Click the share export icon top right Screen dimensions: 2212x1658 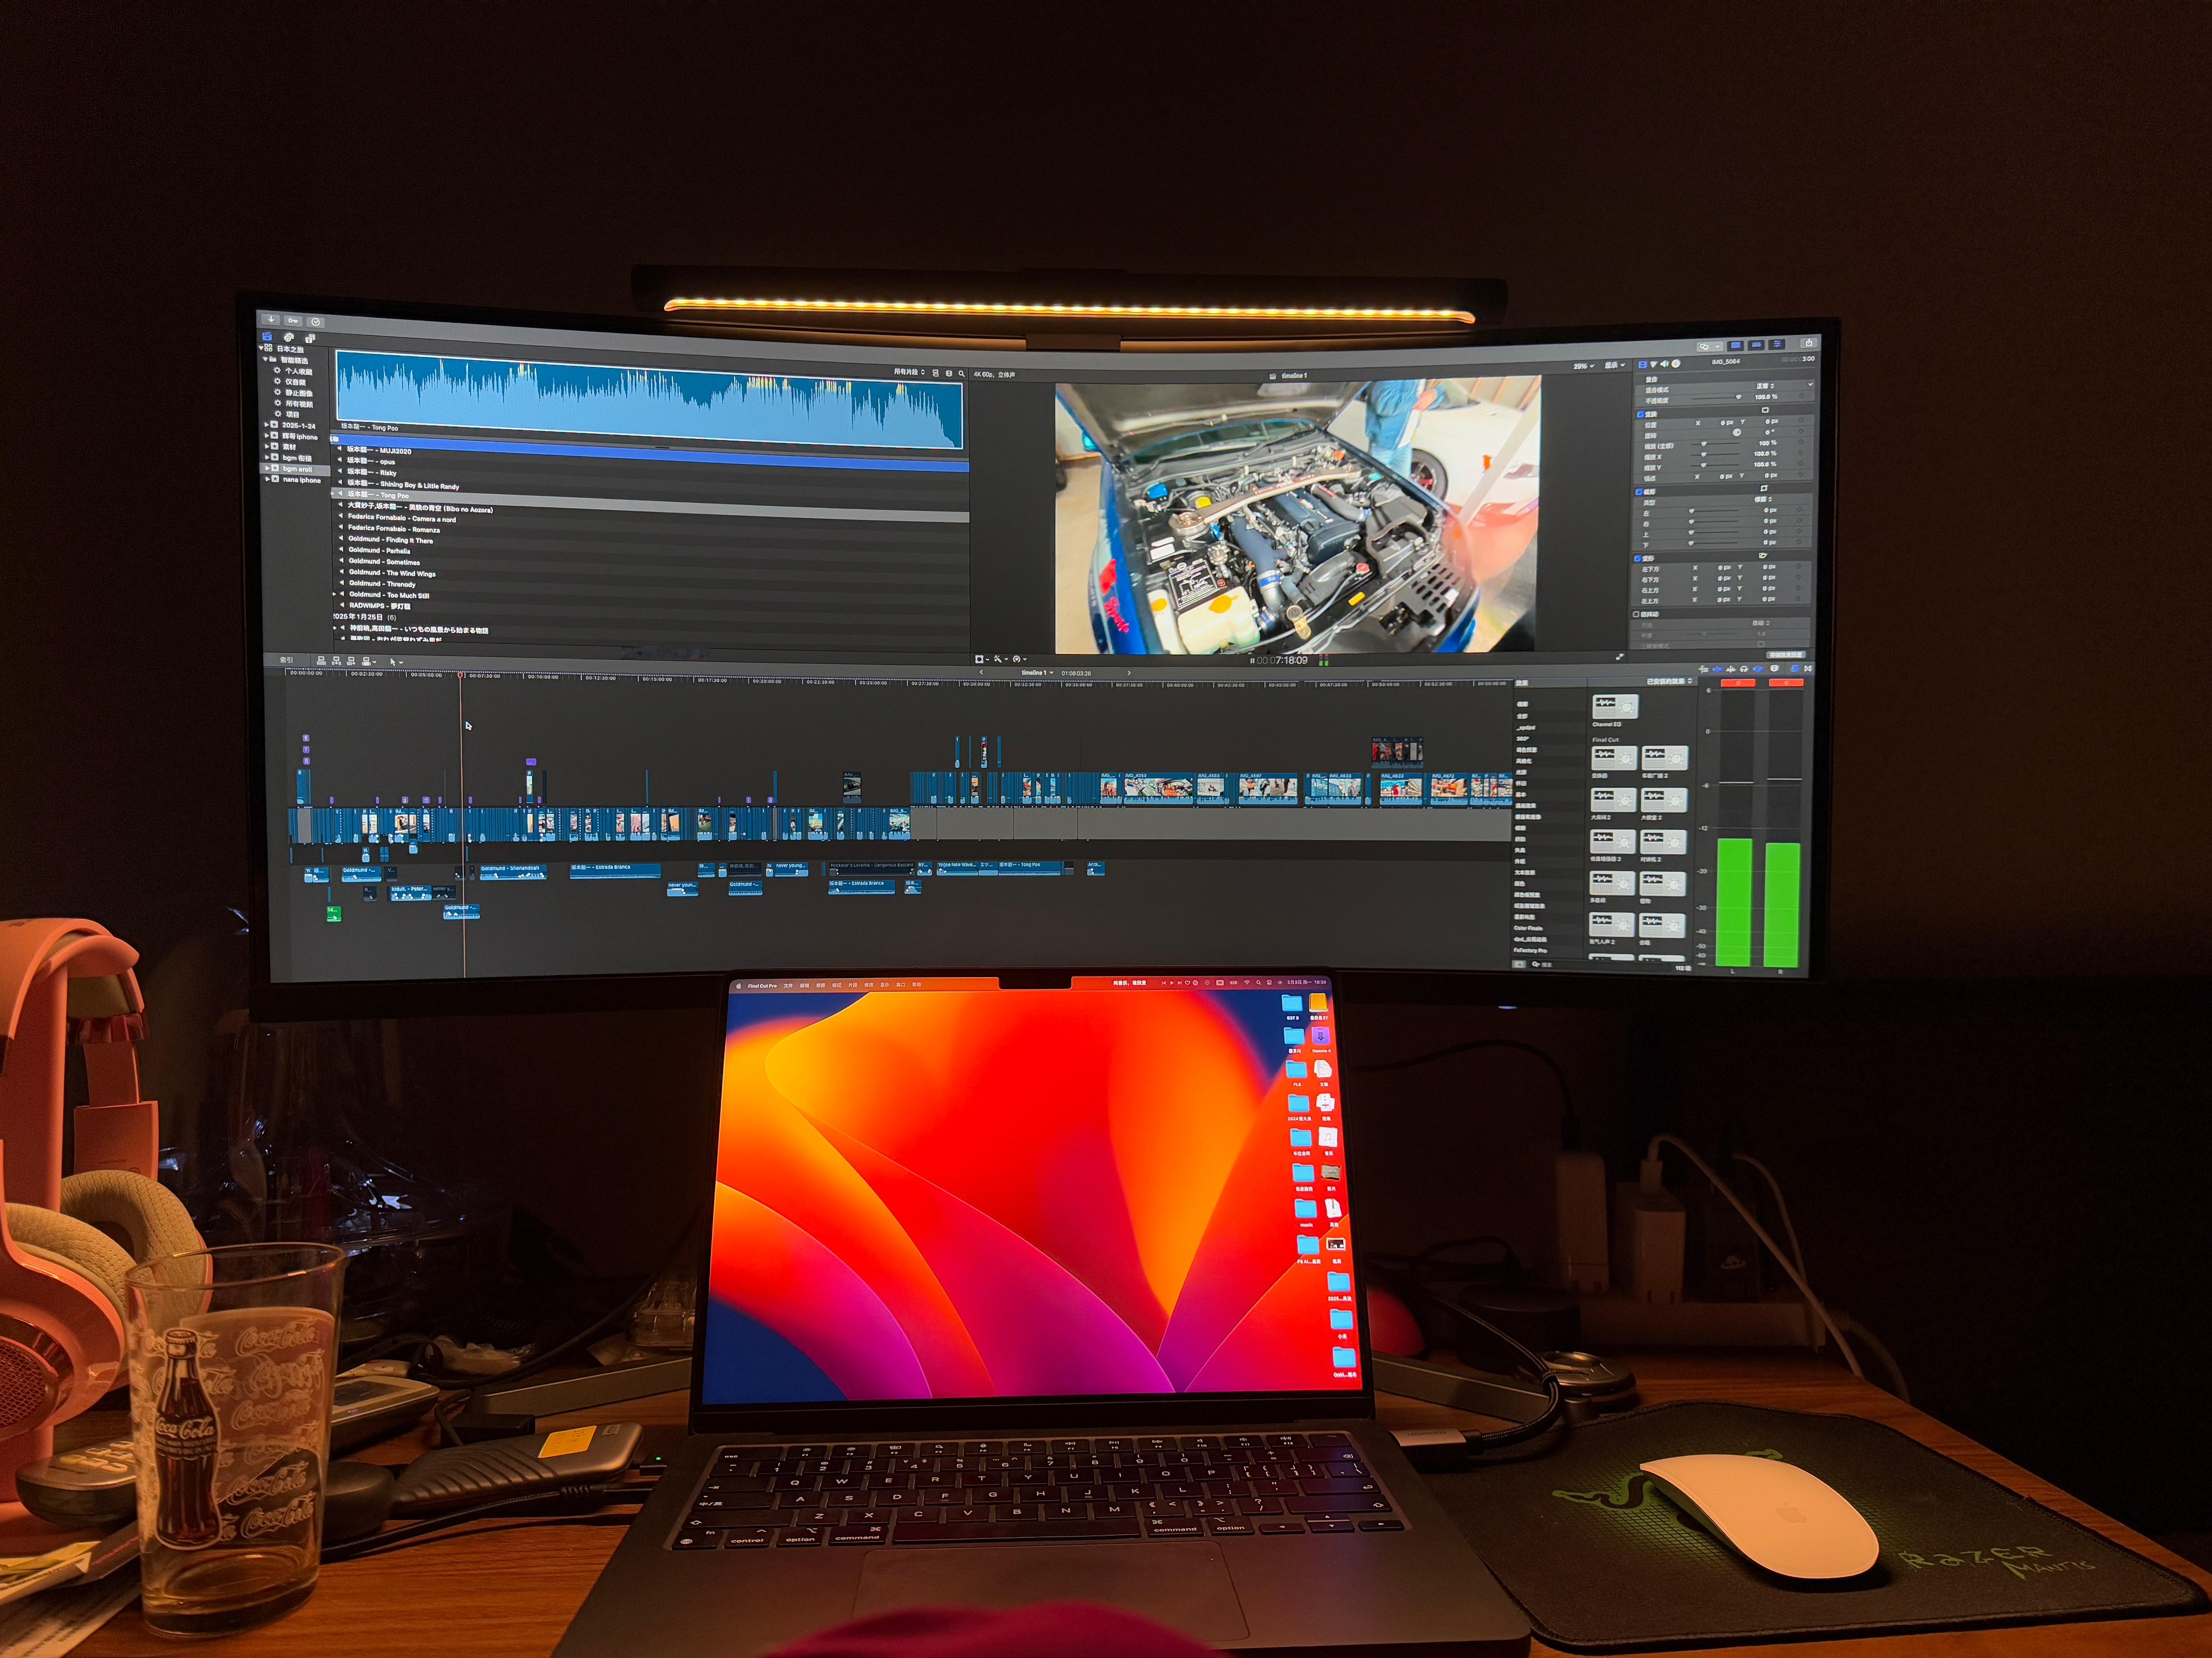1808,344
